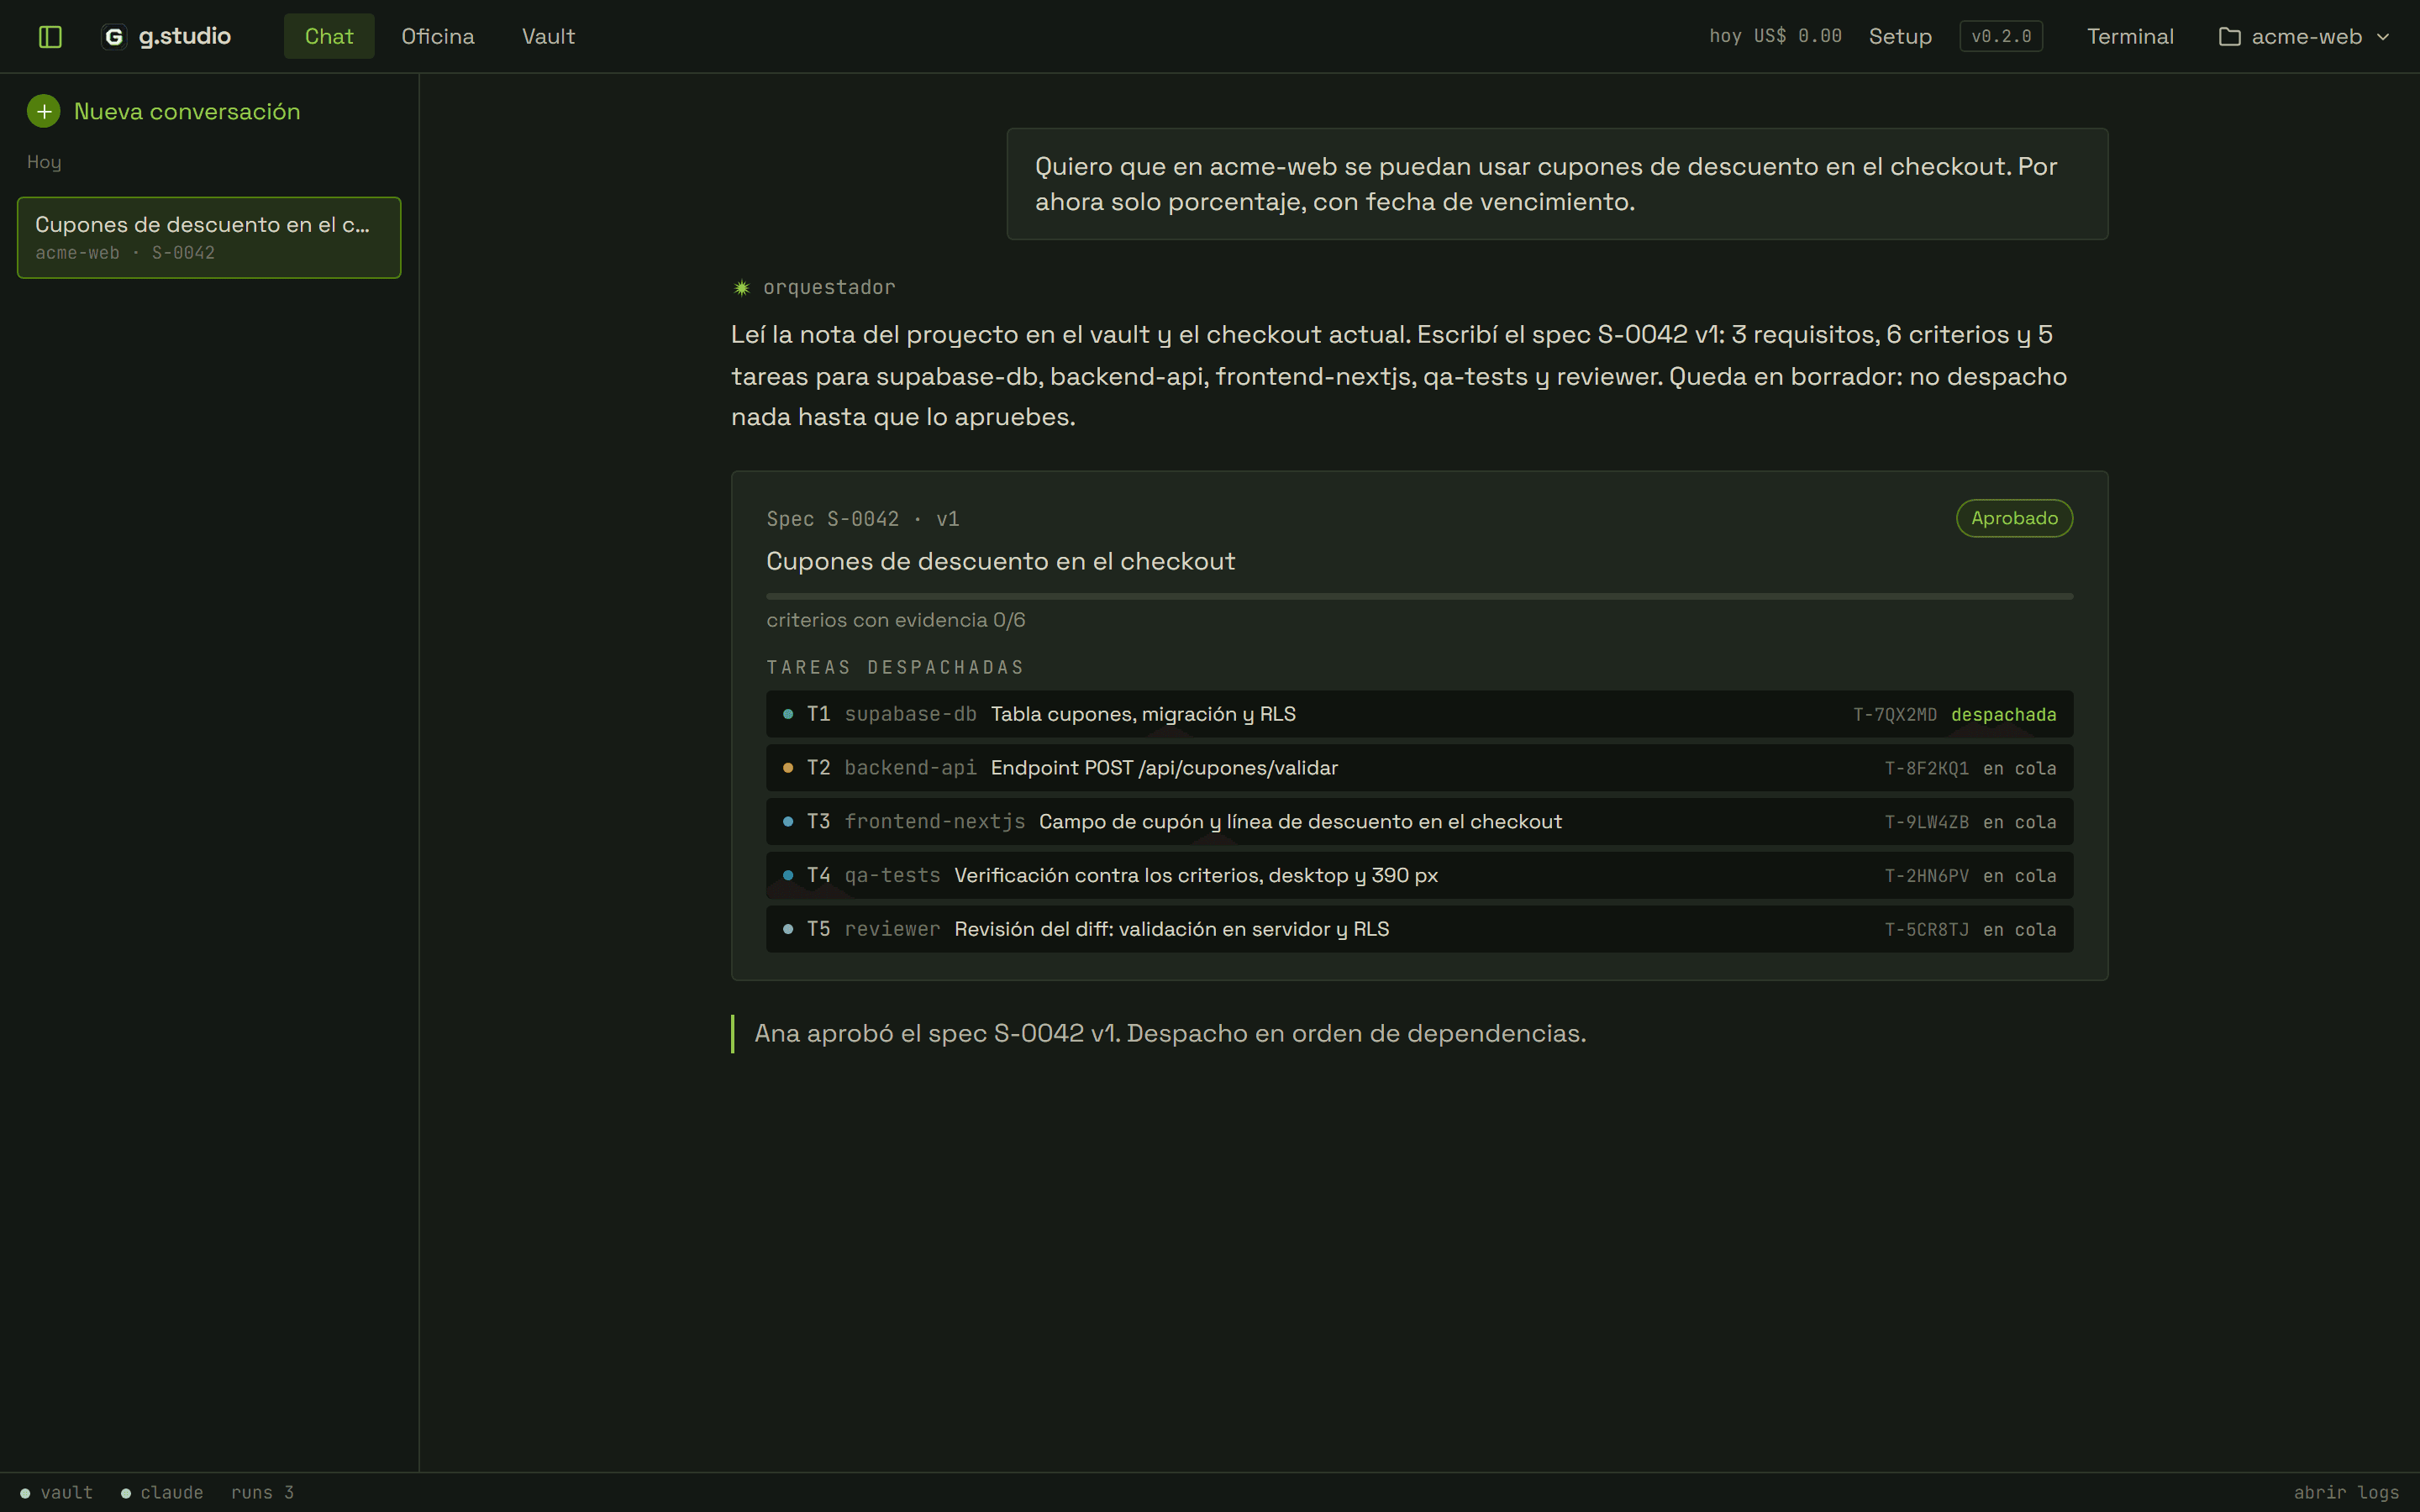Screen dimensions: 2420x1512
Task: Click the criterios con evidencia 0/6 text
Action: point(896,620)
